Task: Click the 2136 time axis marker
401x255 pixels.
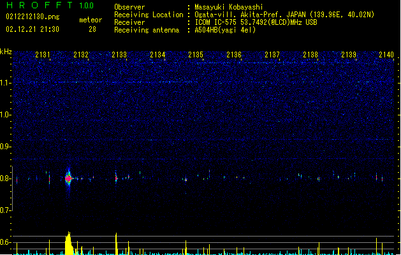Action: [x=234, y=55]
